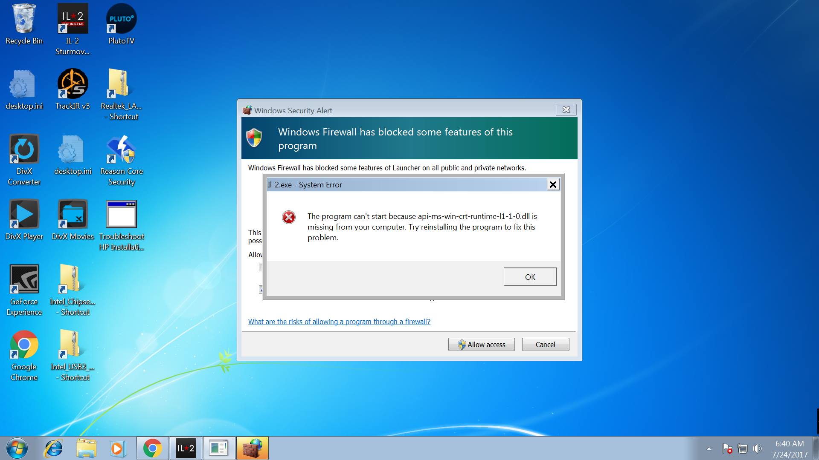
Task: Click OK in the System Error dialog
Action: pyautogui.click(x=530, y=277)
